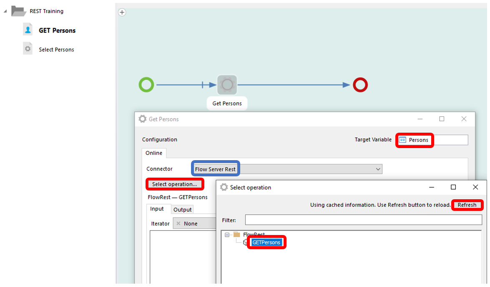Select the Input tab

(x=157, y=209)
